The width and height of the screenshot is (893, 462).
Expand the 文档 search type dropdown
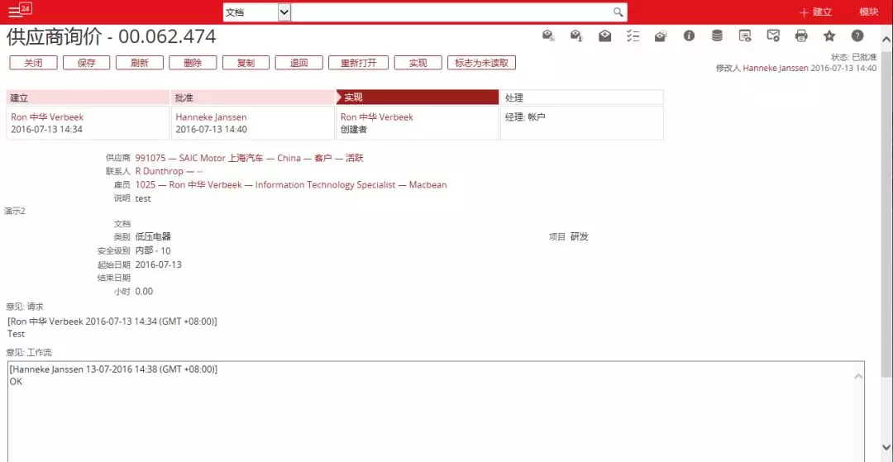(x=284, y=12)
